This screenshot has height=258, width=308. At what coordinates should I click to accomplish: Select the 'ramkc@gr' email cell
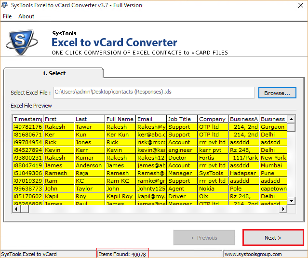pyautogui.click(x=151, y=181)
